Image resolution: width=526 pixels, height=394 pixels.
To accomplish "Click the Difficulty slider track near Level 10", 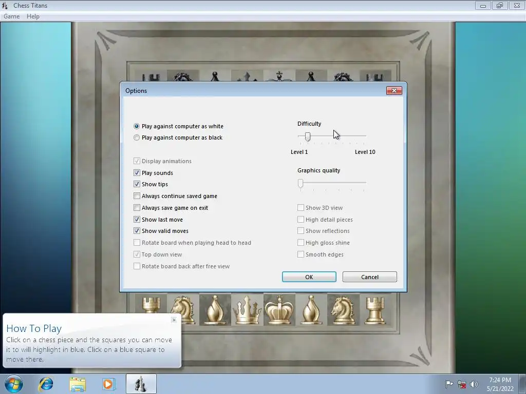I will (363, 136).
